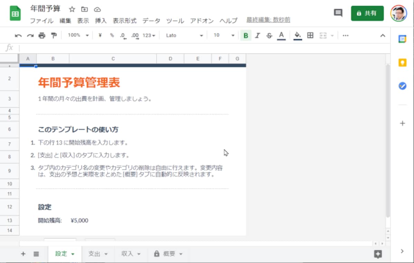Increase decimal places
The image size is (414, 263).
pyautogui.click(x=135, y=36)
